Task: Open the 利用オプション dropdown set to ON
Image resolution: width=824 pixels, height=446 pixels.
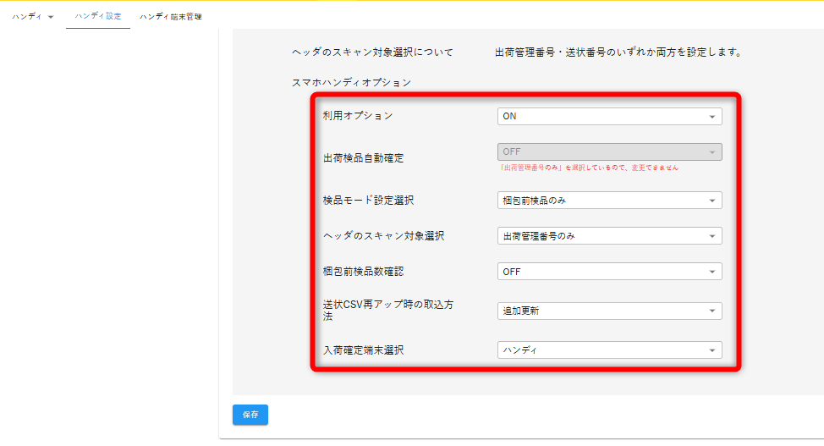Action: coord(610,116)
